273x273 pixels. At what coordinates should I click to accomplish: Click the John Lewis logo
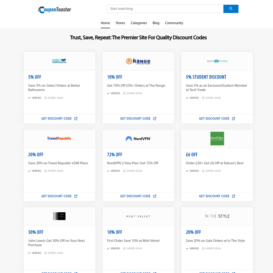(59, 216)
